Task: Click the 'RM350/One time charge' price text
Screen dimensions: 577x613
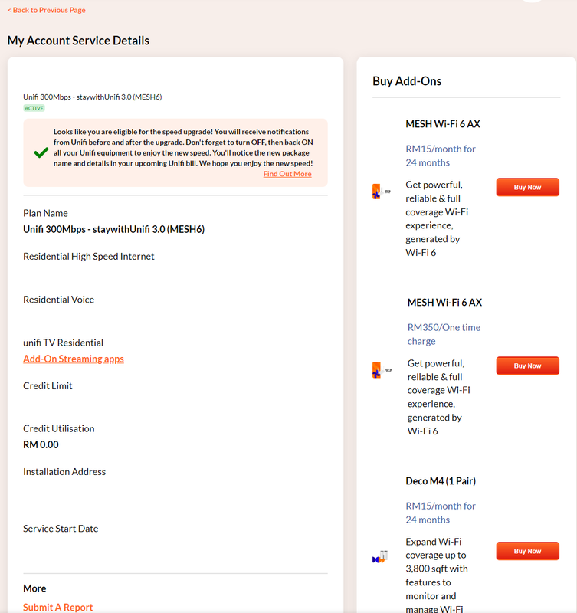Action: tap(444, 334)
